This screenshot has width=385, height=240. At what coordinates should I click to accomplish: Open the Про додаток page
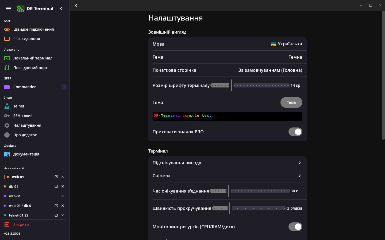click(35, 135)
